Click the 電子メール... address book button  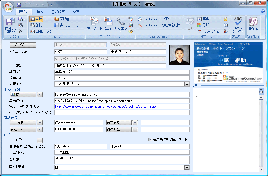[23, 94]
